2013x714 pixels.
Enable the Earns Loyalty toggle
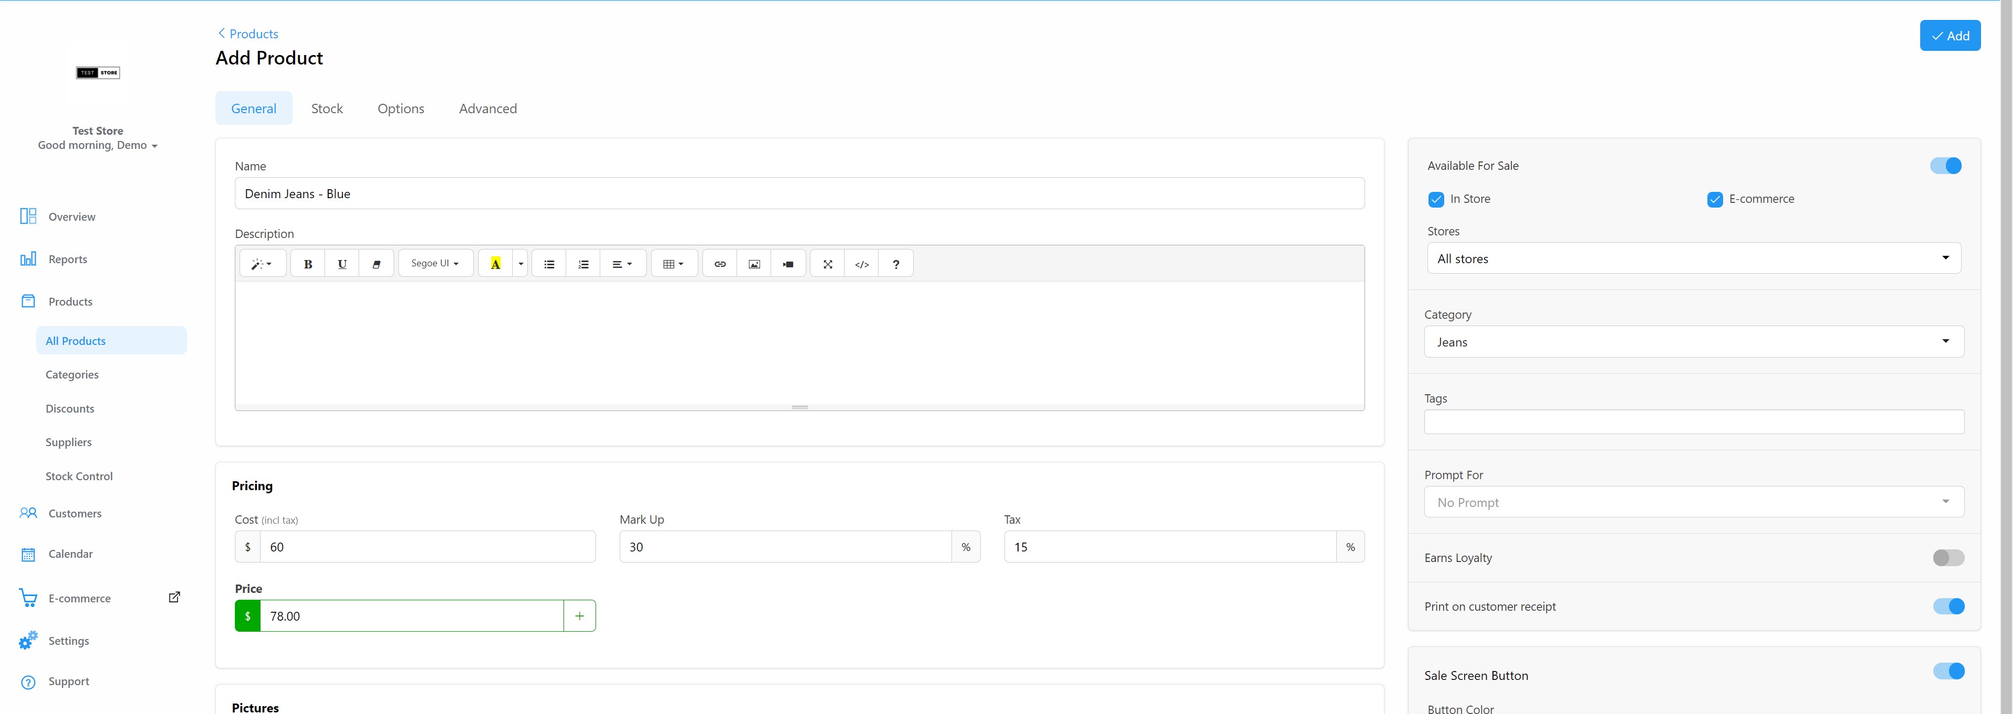click(1948, 558)
